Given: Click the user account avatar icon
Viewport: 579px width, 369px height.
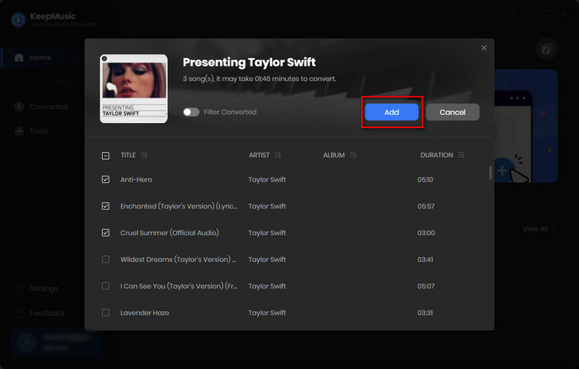Looking at the screenshot, I should (x=27, y=343).
